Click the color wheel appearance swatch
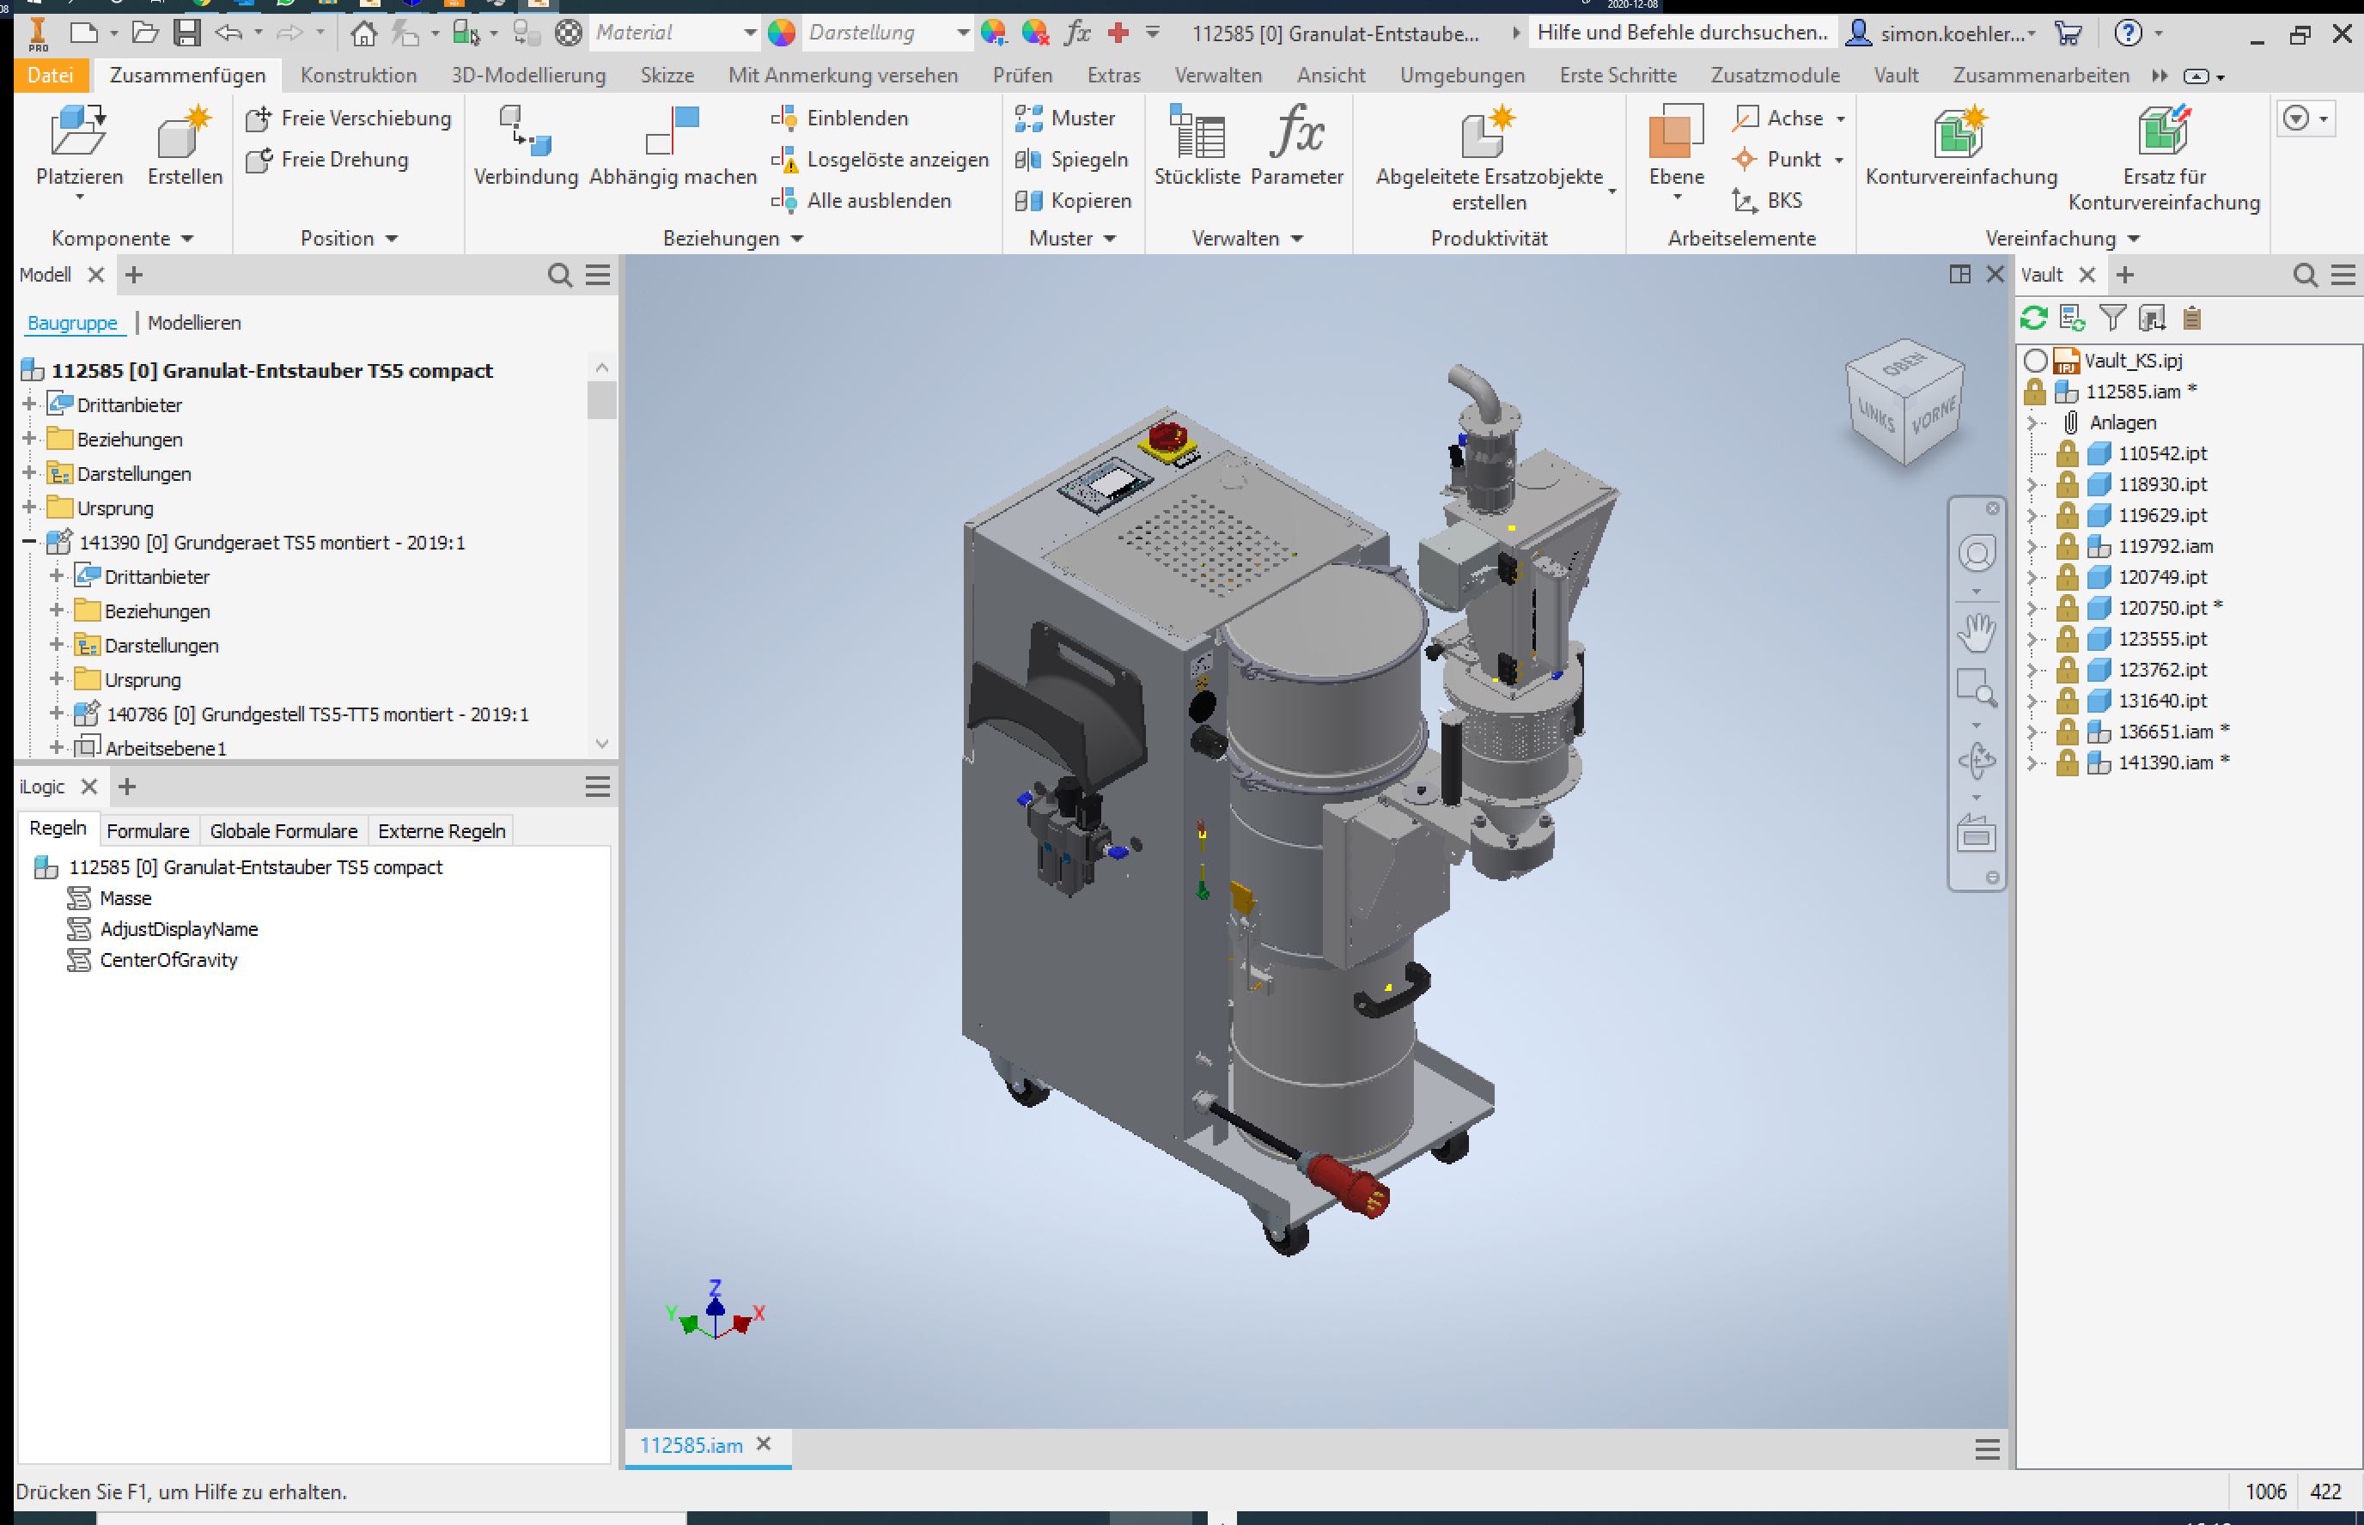This screenshot has width=2364, height=1525. (x=782, y=33)
